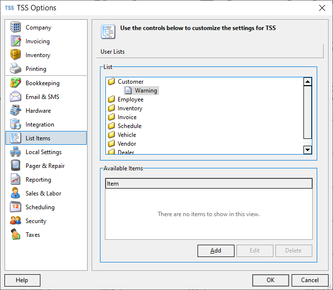Open Integration settings label
Viewport: 333px width, 290px height.
pos(40,125)
